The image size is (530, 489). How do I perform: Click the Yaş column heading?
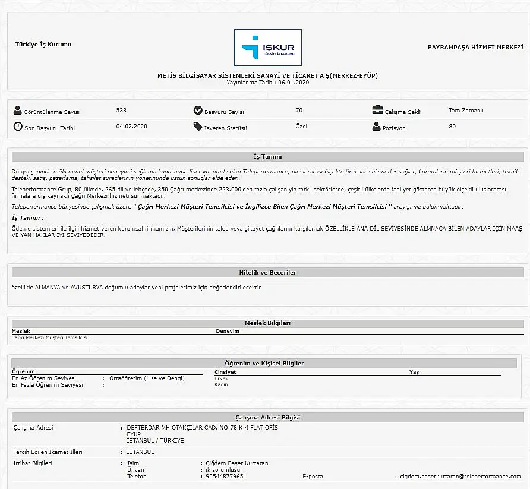pyautogui.click(x=414, y=372)
